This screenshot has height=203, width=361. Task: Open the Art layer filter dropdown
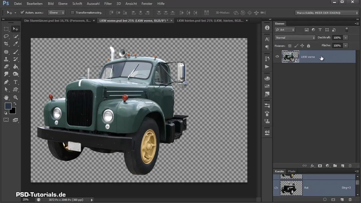285,30
